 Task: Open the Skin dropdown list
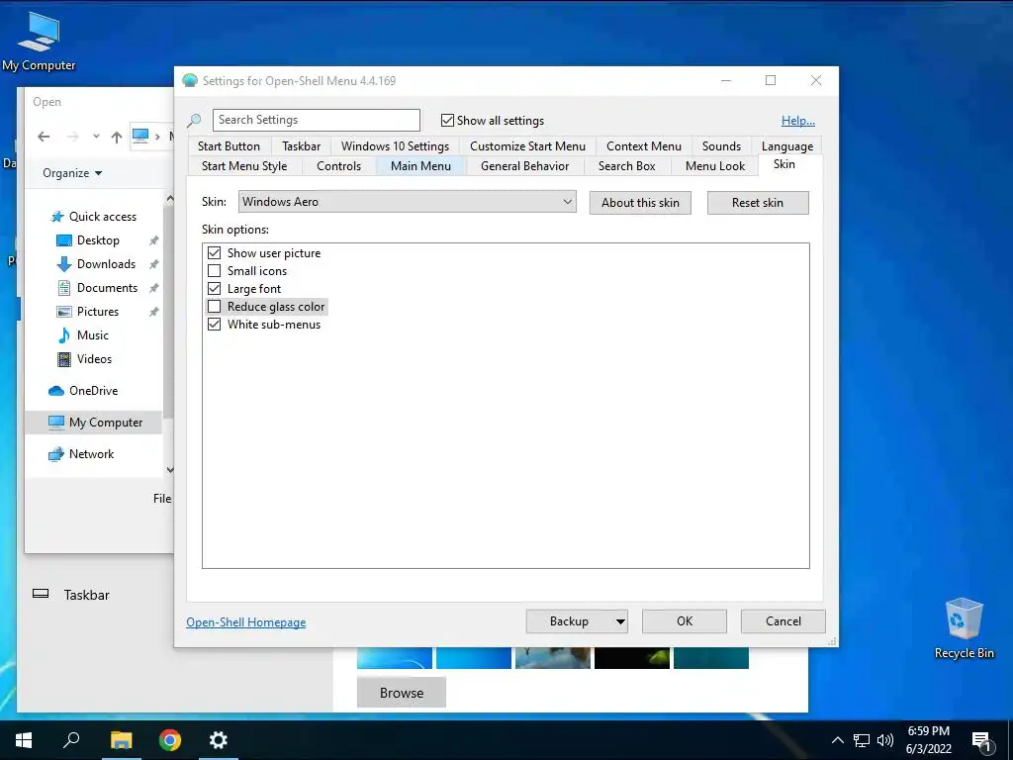[407, 202]
